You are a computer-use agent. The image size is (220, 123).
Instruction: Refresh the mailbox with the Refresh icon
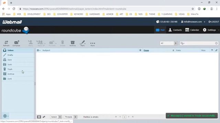[x=6, y=43]
